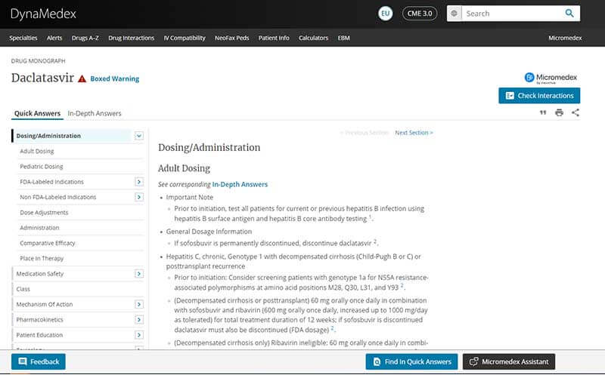This screenshot has width=605, height=375.
Task: Click the Check Interactions button
Action: (539, 96)
